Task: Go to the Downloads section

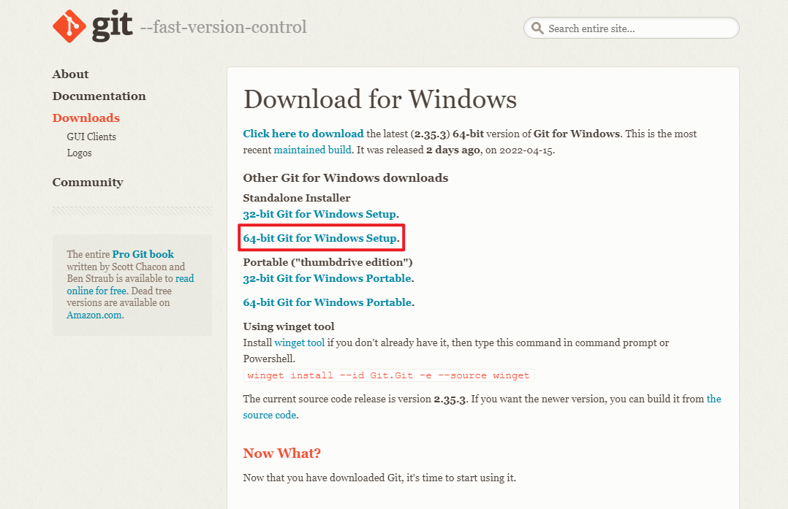Action: point(86,118)
